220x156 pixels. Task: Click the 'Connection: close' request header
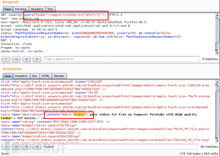click(x=16, y=44)
